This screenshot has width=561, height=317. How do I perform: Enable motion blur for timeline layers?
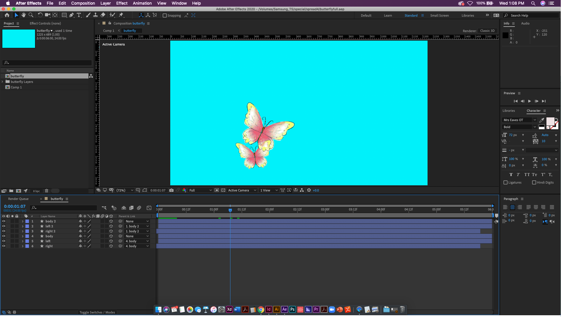pos(139,208)
